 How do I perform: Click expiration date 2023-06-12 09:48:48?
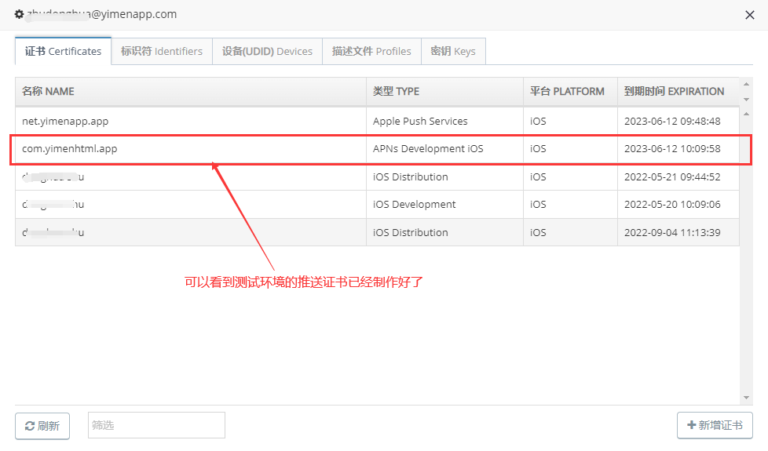coord(672,122)
